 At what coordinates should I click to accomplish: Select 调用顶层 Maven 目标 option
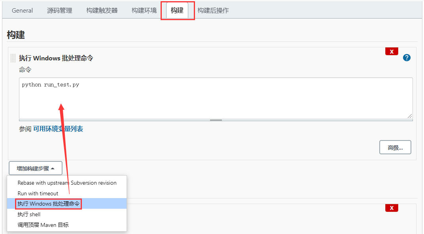pos(40,225)
